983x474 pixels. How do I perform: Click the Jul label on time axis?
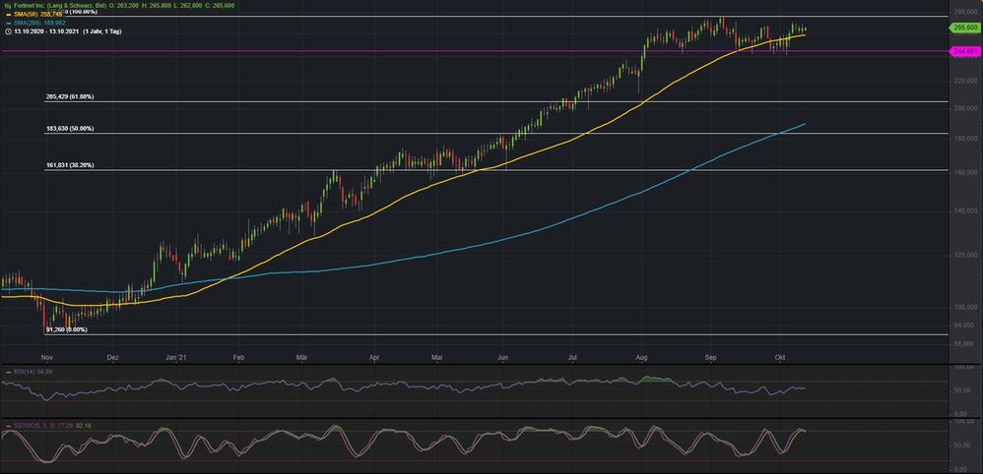(x=573, y=360)
